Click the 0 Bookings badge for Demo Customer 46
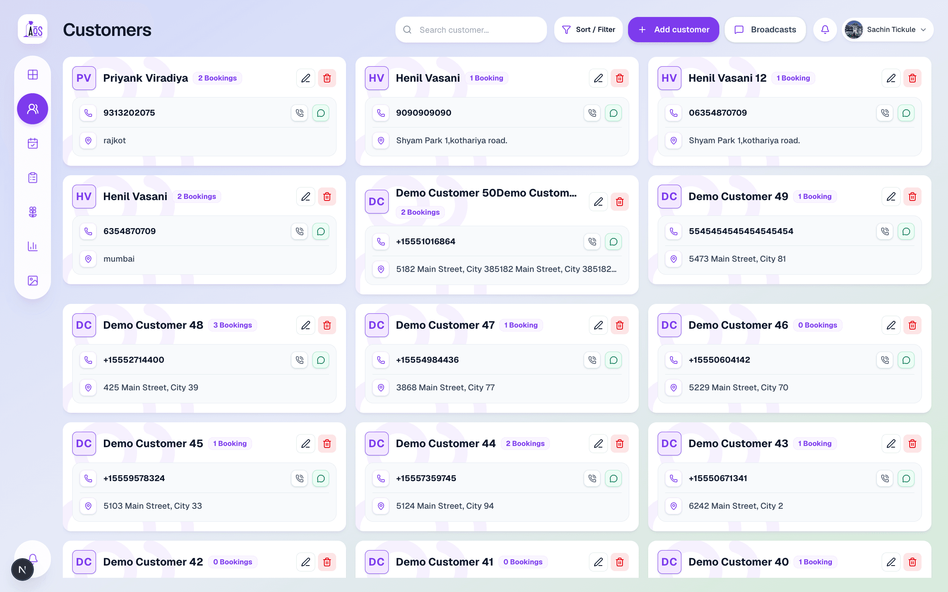Screen dimensions: 948x592 (818, 325)
